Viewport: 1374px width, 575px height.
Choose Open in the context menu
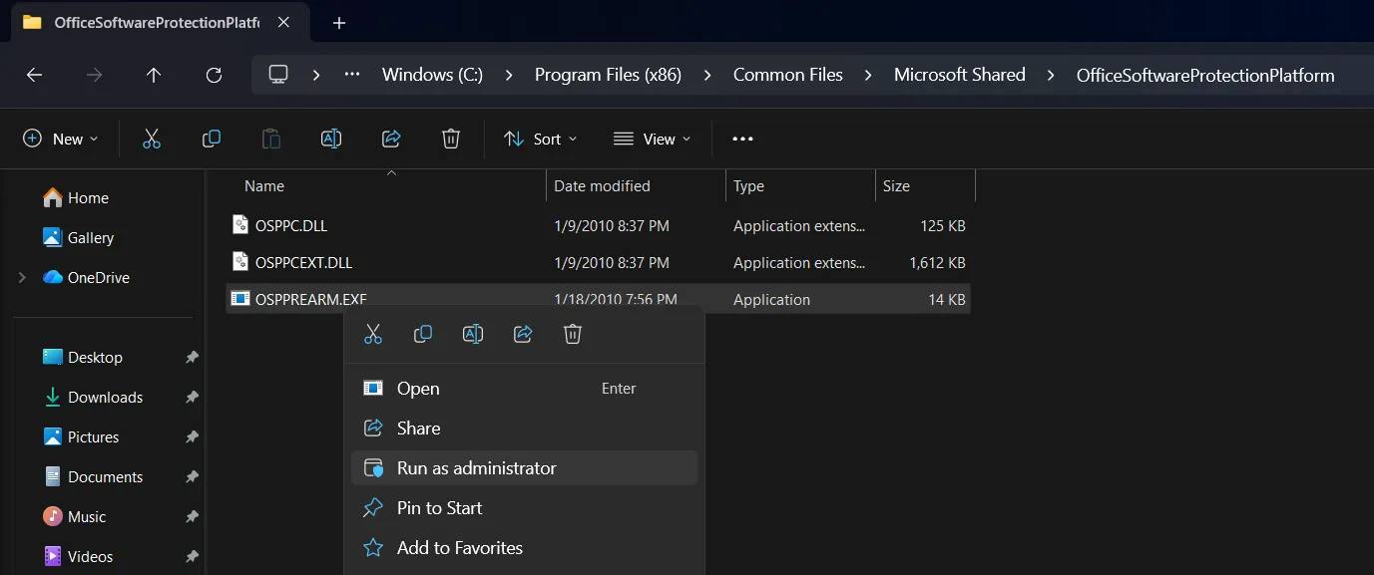(524, 389)
